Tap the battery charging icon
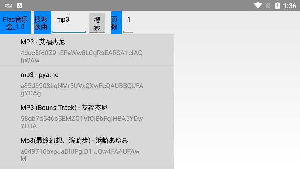This screenshot has height=169, width=300. click(x=277, y=5)
